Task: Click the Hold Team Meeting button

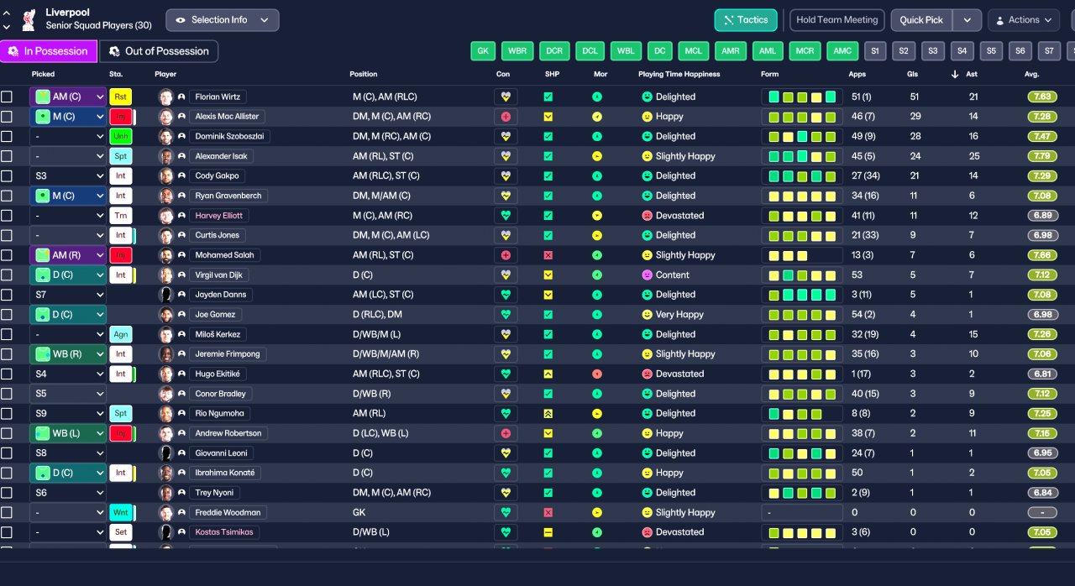Action: point(837,20)
